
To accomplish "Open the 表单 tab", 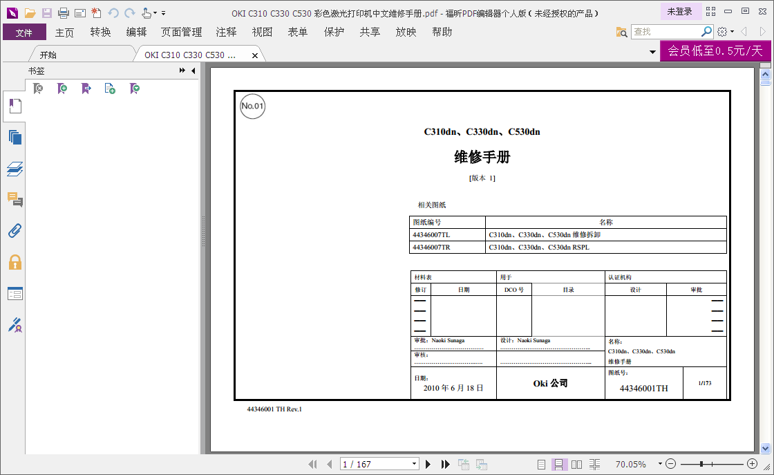I will tap(298, 32).
